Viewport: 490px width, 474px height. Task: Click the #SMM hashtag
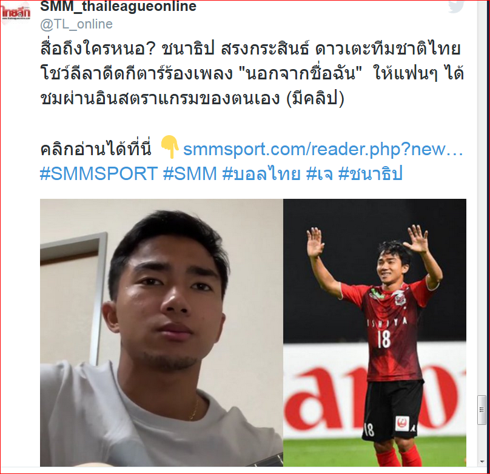pyautogui.click(x=190, y=173)
